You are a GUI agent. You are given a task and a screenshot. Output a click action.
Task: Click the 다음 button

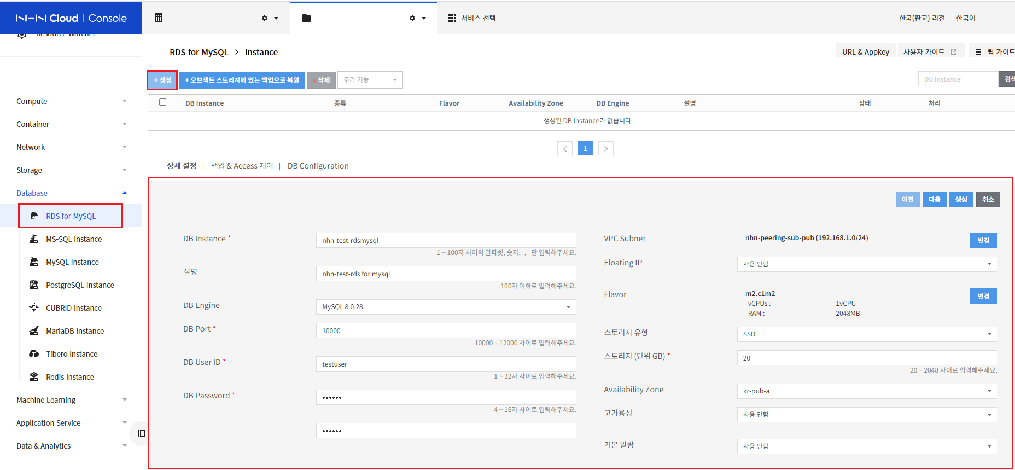click(x=935, y=200)
